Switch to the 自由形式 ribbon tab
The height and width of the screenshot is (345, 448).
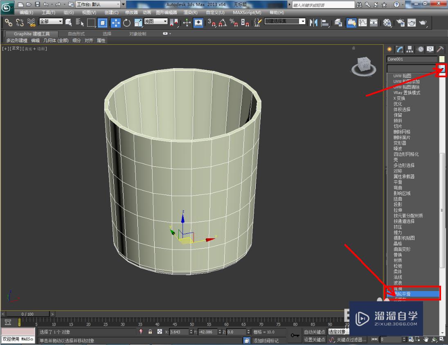[76, 34]
